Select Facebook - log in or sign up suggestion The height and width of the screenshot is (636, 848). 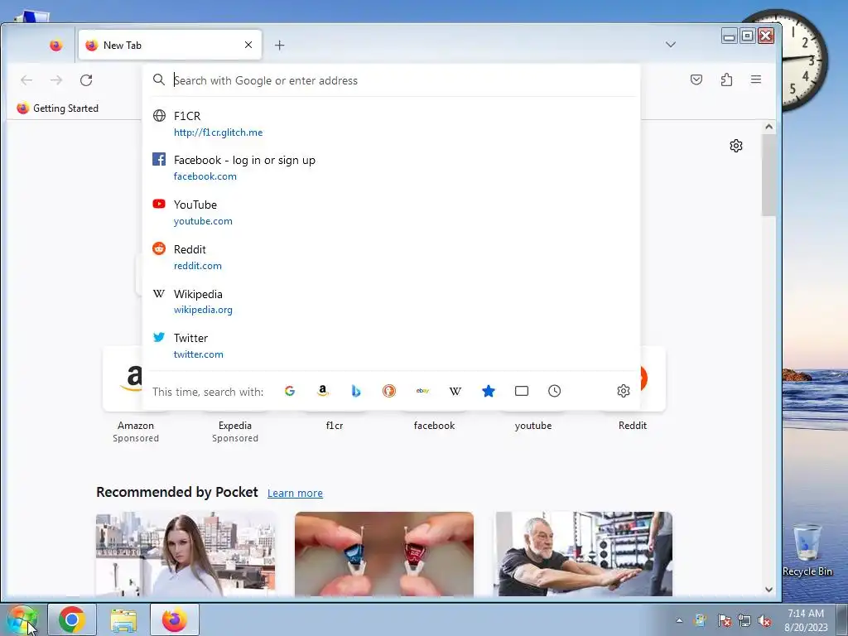[392, 167]
